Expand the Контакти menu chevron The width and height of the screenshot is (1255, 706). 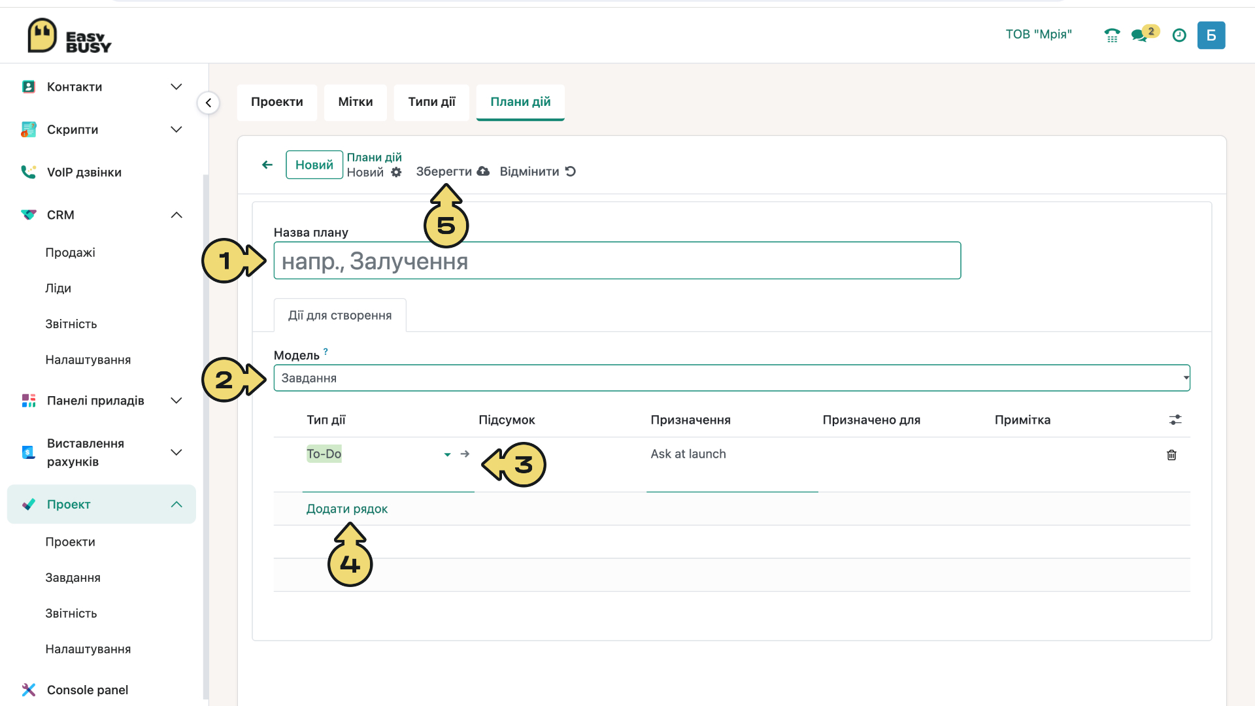point(176,87)
